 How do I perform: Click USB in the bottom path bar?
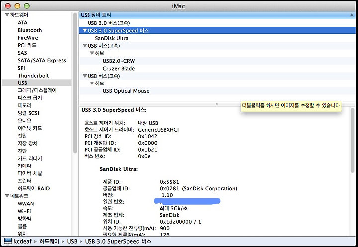(72, 241)
